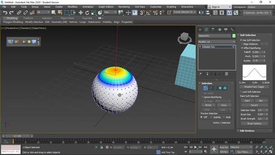Select Border sub-object level icon
The width and height of the screenshot is (275, 155).
215,88
